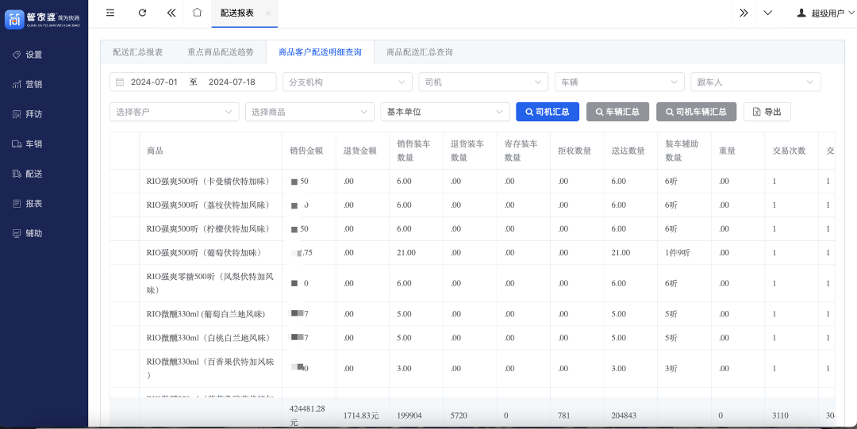Click the 导出 export button
The height and width of the screenshot is (429, 857).
tap(767, 112)
